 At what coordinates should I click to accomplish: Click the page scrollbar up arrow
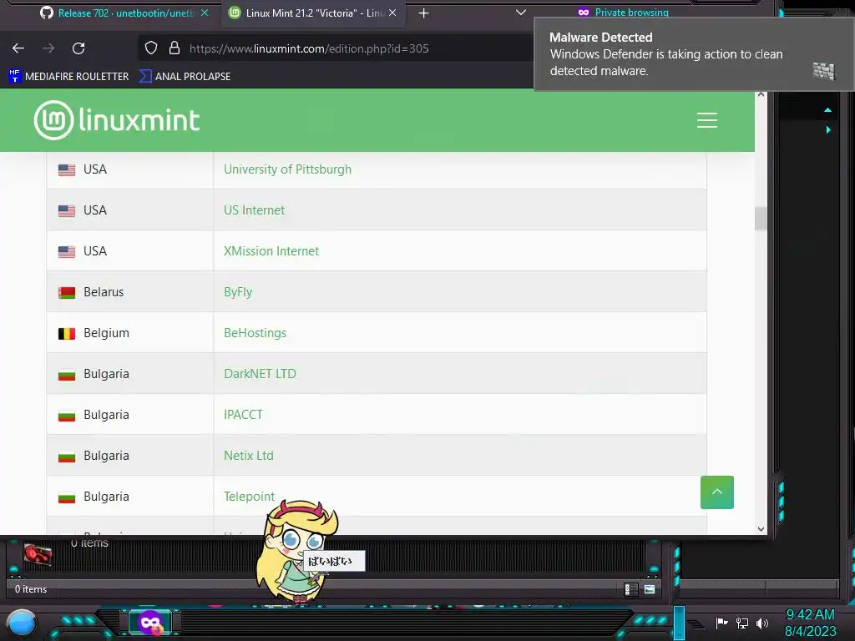pos(761,95)
